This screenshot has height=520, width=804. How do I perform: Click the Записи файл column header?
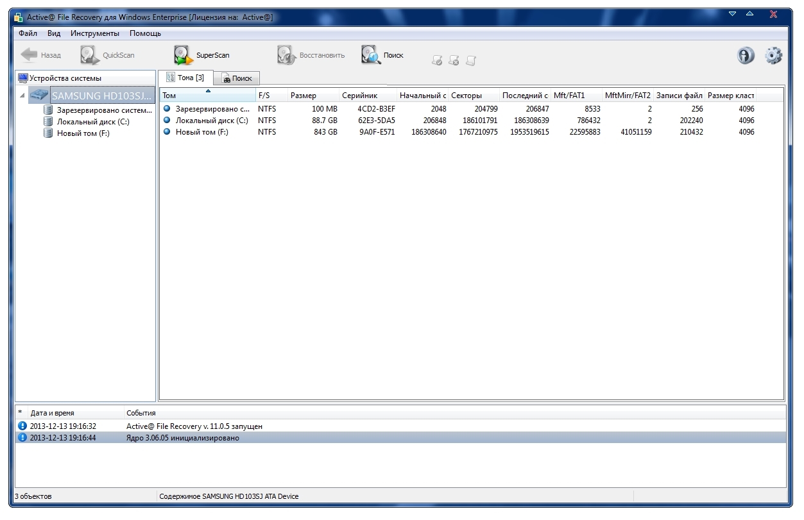(x=679, y=96)
